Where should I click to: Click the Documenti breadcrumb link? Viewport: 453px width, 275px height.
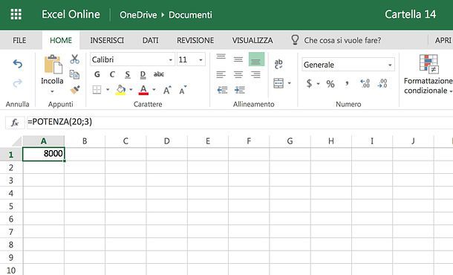coord(190,15)
